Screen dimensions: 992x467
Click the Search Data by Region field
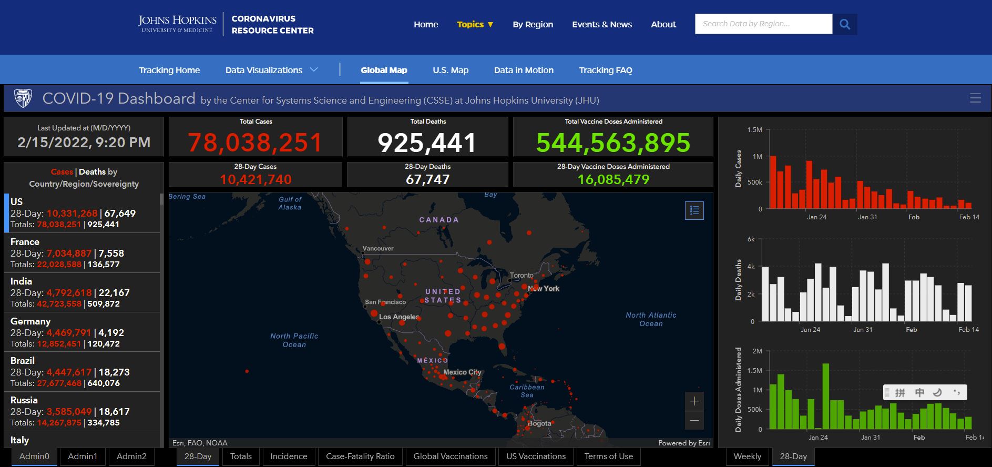tap(763, 24)
